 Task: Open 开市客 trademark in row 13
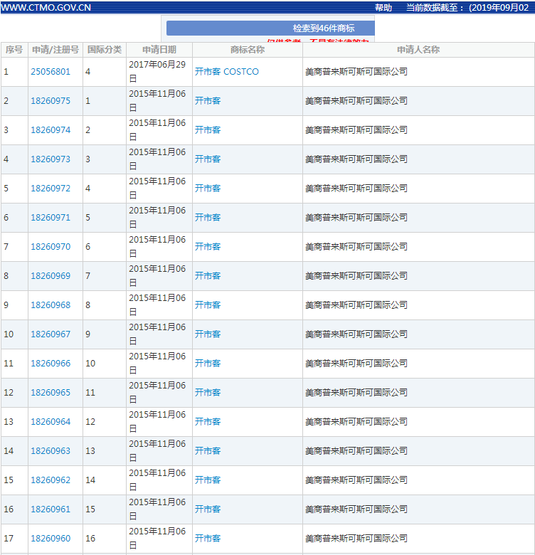point(208,421)
